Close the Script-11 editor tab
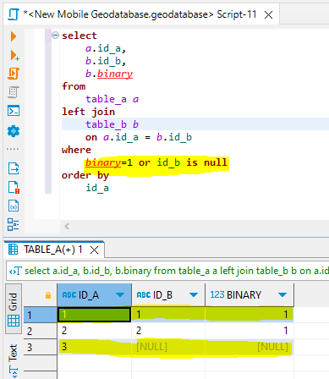The image size is (329, 379). pos(268,14)
